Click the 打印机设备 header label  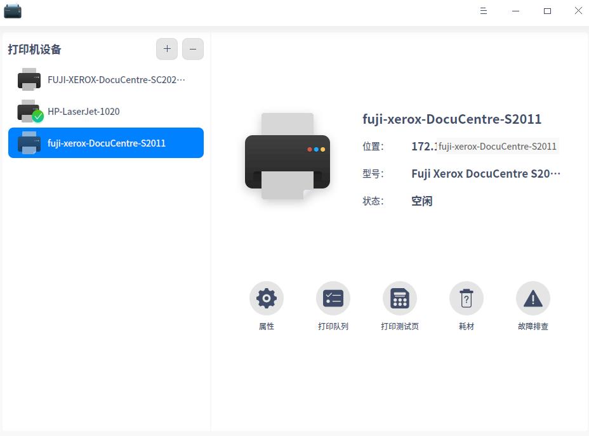point(34,50)
